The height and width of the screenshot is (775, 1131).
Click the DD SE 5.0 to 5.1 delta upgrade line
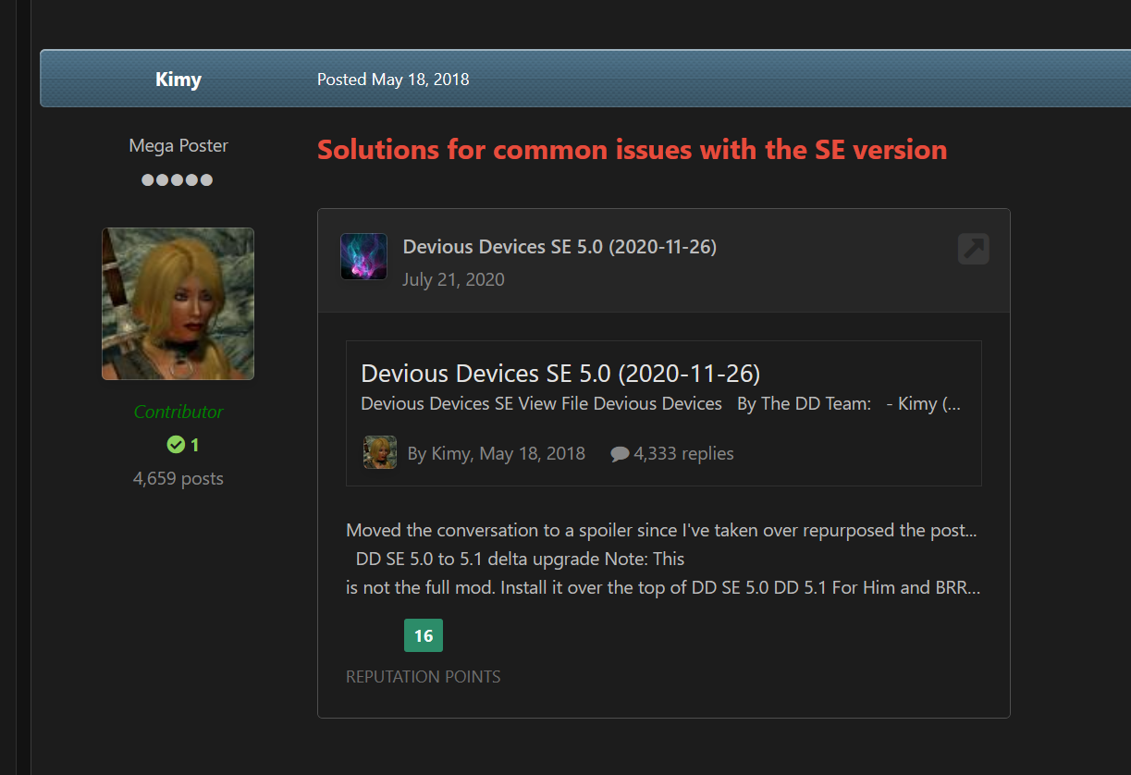(521, 559)
